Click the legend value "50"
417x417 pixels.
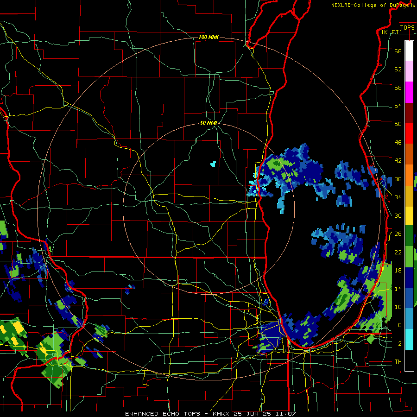[398, 124]
